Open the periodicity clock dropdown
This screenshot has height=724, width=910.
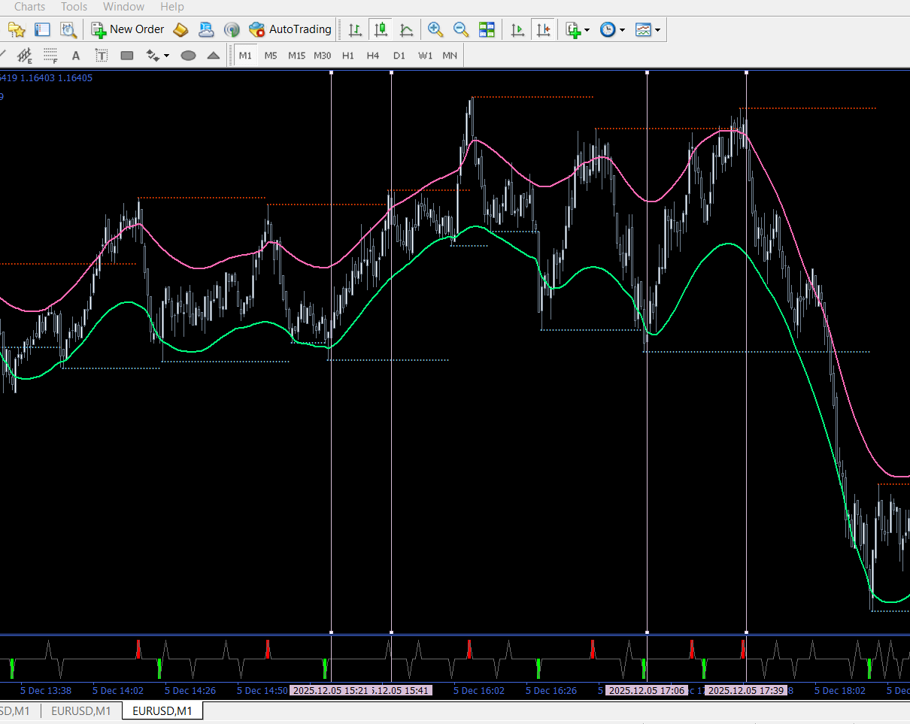pos(612,29)
